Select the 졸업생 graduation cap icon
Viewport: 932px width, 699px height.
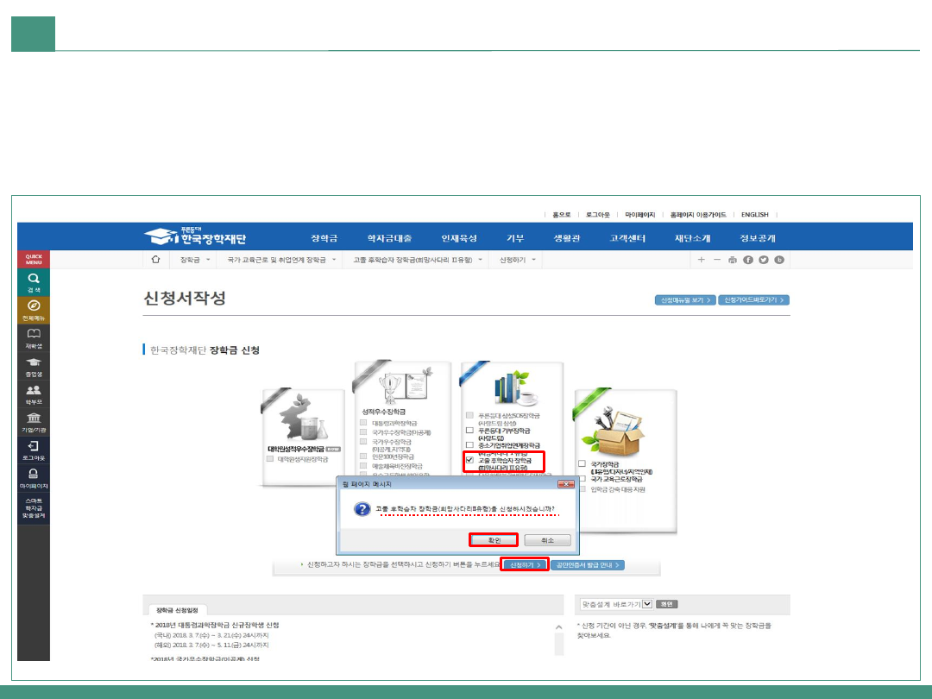coord(34,366)
